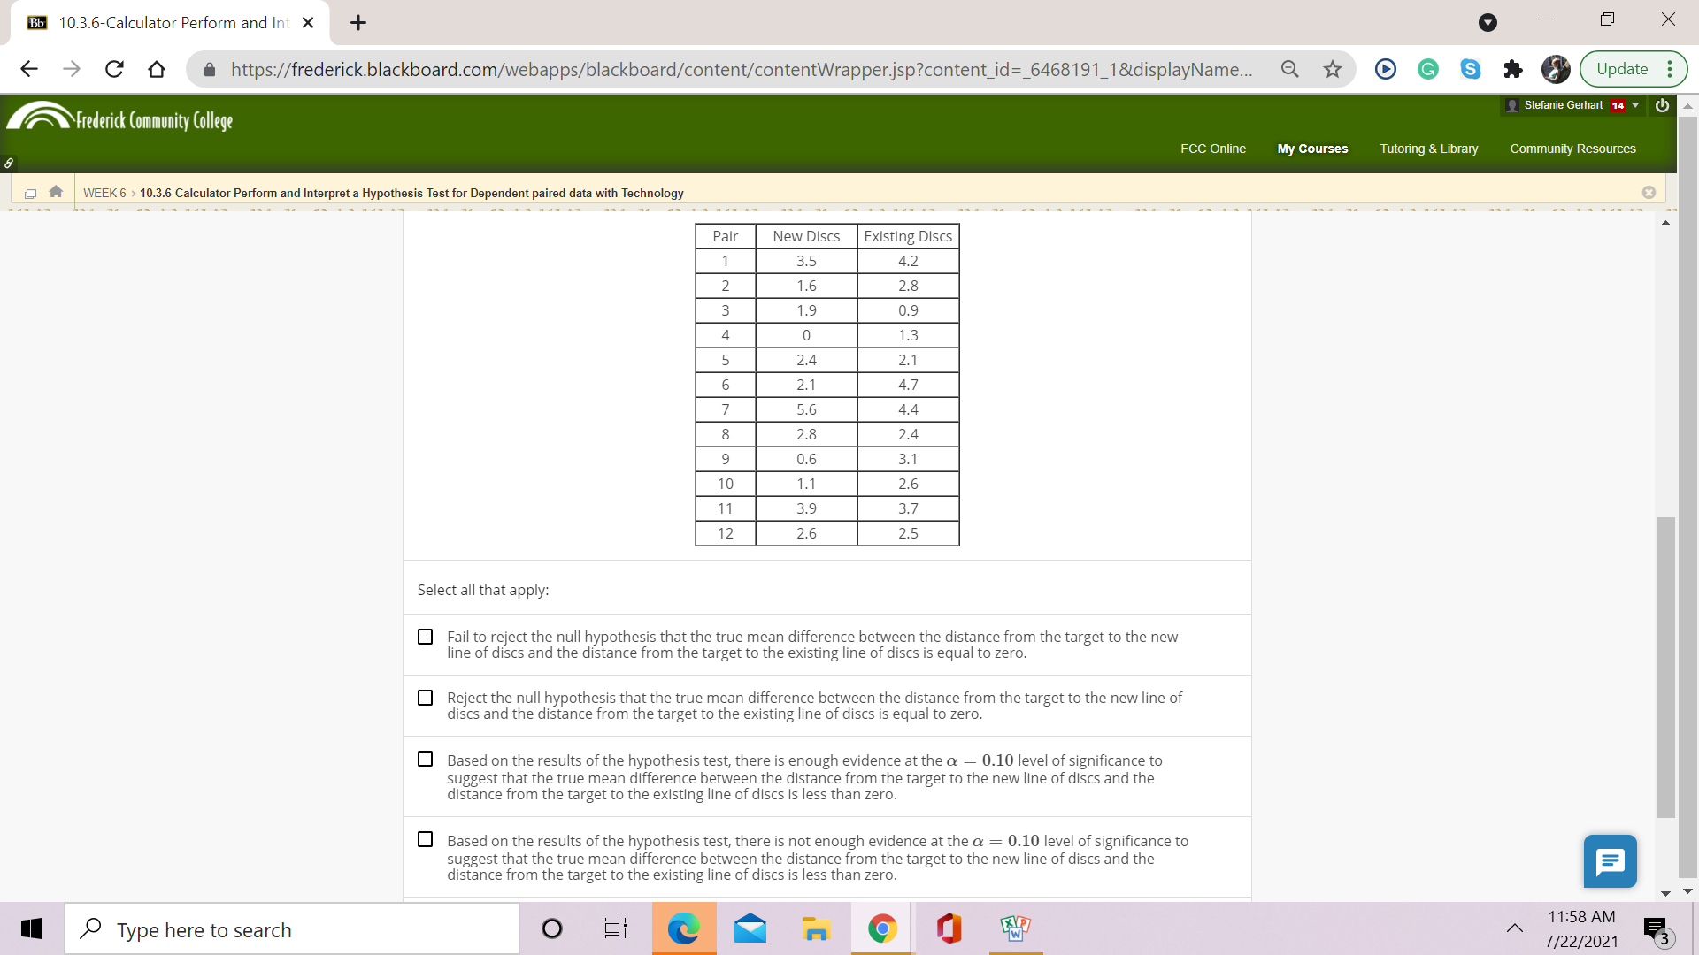Open the My Courses menu
Viewport: 1699px width, 955px height.
coord(1312,149)
